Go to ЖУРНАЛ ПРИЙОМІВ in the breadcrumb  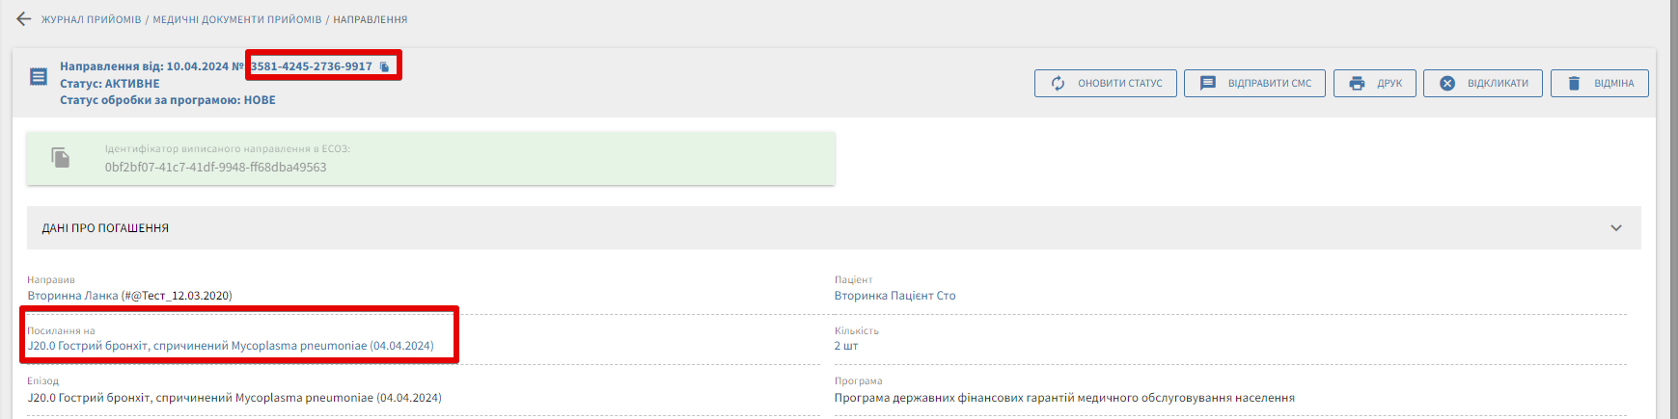(91, 19)
